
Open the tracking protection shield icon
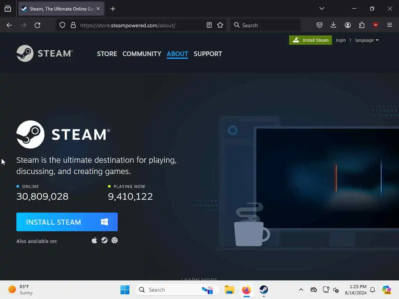tap(62, 25)
